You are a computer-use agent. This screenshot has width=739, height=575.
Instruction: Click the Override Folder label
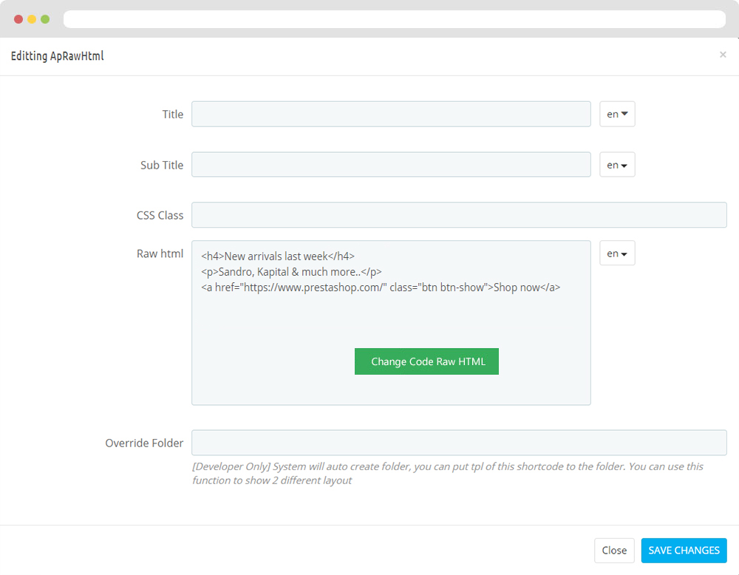pos(144,443)
